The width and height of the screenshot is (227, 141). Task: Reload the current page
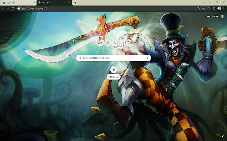[13, 8]
